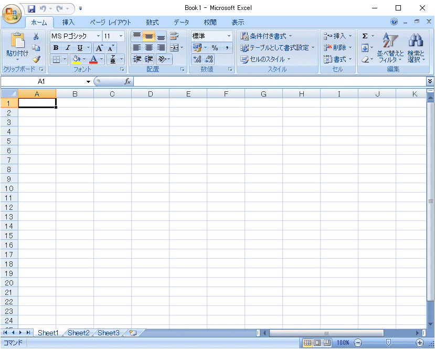Open the MS Pゴシック font name dropdown
Viewport: 435px width, 349px height.
[x=98, y=36]
